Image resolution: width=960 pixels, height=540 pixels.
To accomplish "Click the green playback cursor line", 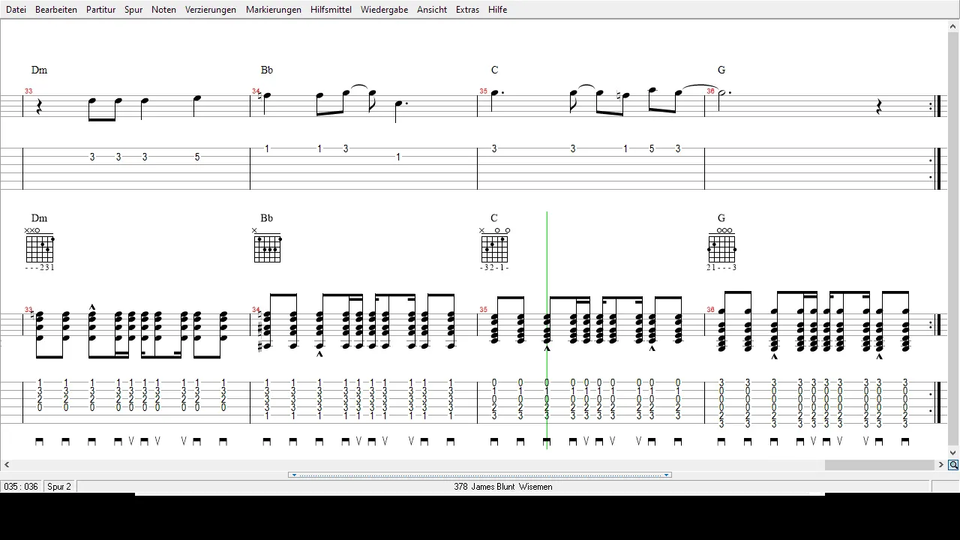I will [547, 330].
